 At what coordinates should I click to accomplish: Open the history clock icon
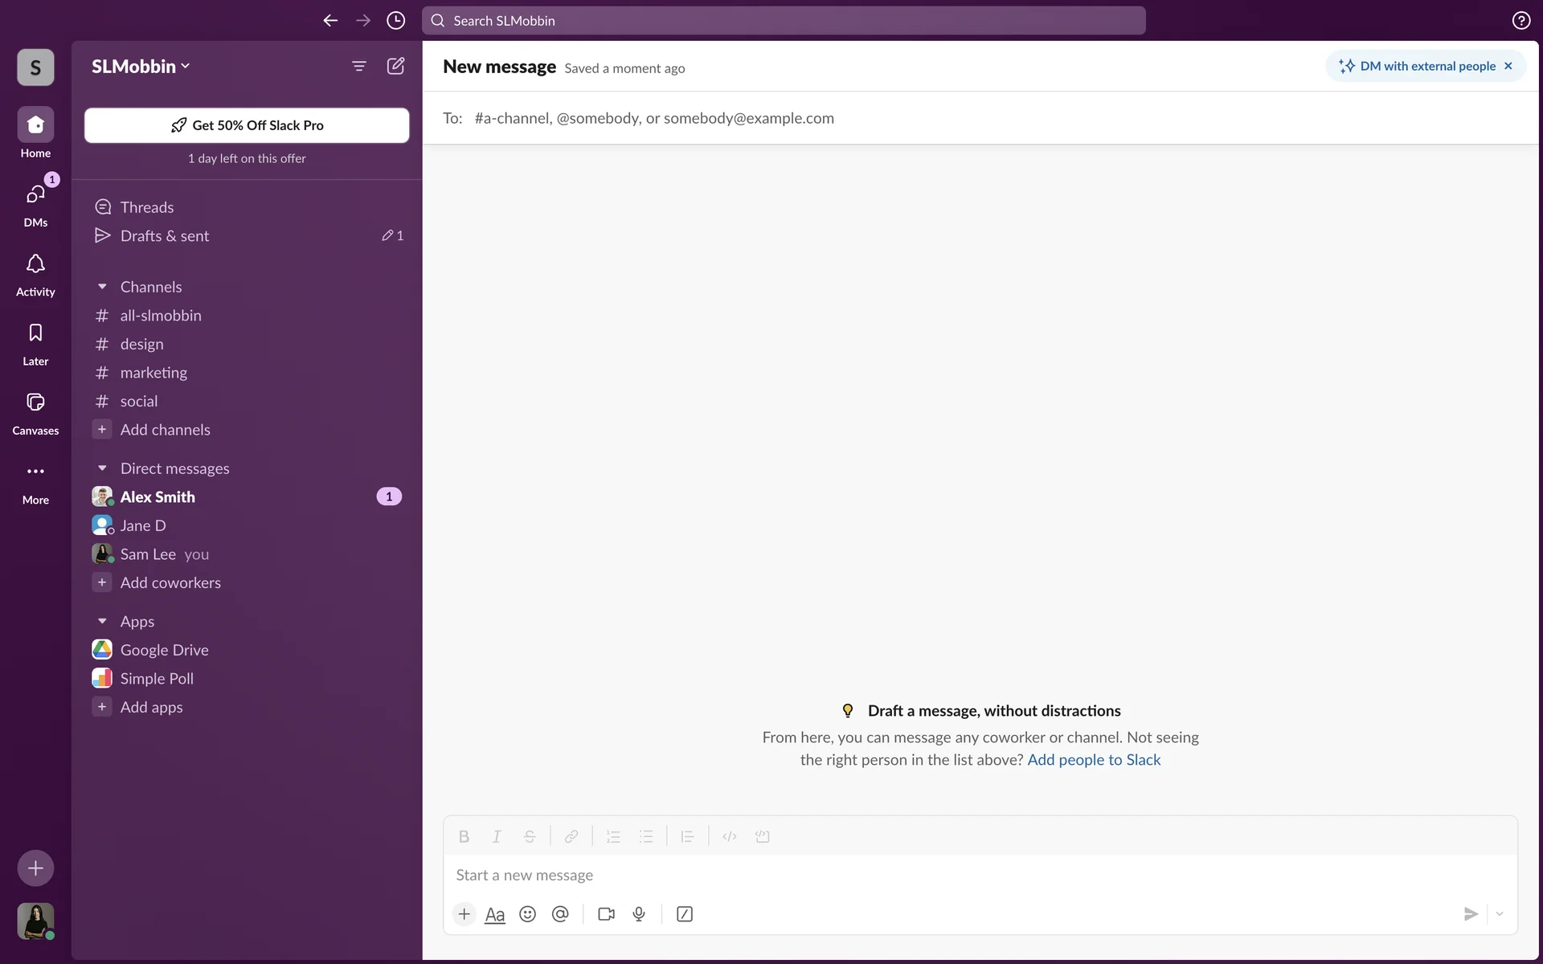[395, 20]
